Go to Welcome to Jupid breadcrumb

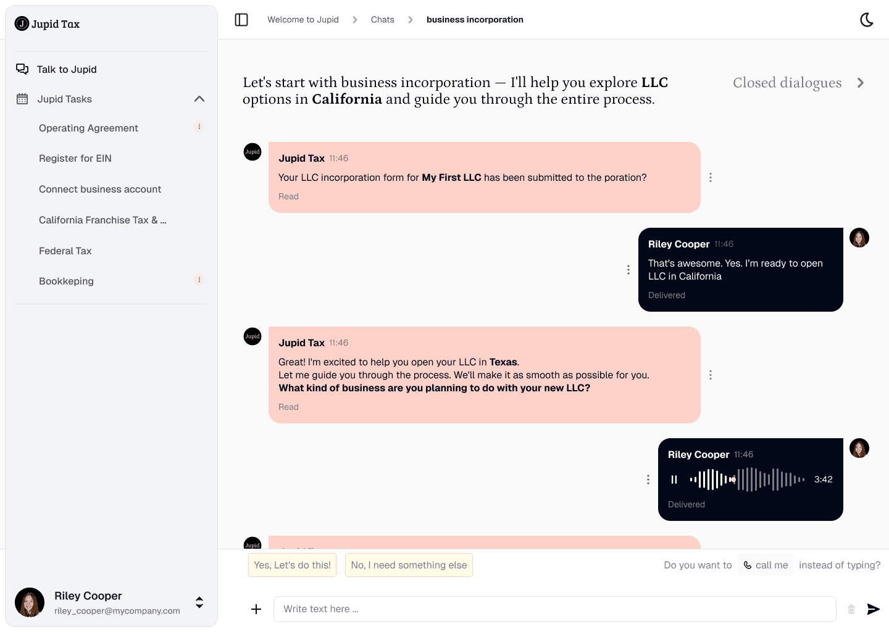pos(303,20)
